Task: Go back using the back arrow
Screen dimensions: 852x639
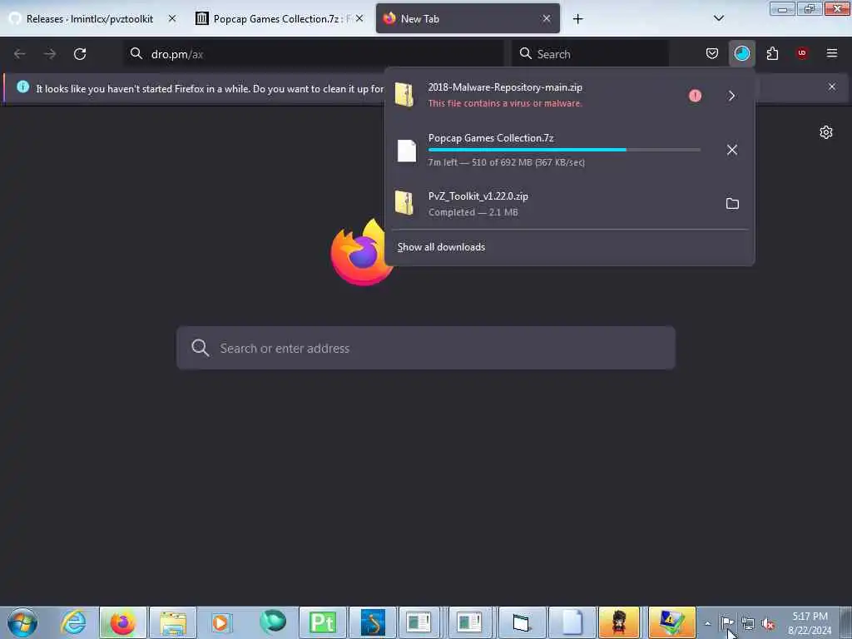Action: click(20, 54)
